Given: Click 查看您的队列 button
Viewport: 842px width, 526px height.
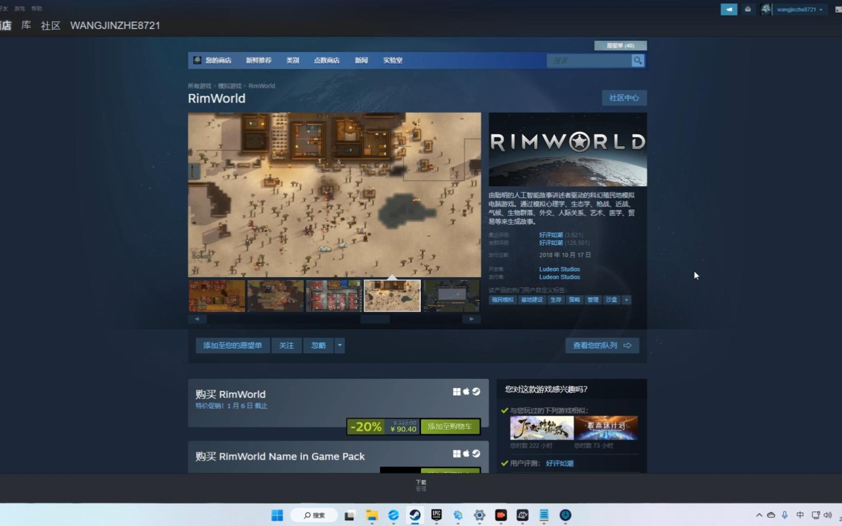Looking at the screenshot, I should click(602, 345).
